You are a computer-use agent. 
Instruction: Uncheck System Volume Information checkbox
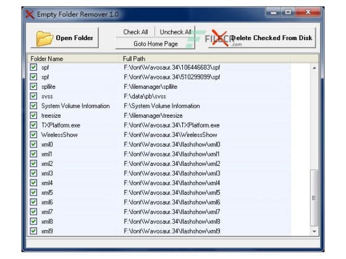coord(33,105)
